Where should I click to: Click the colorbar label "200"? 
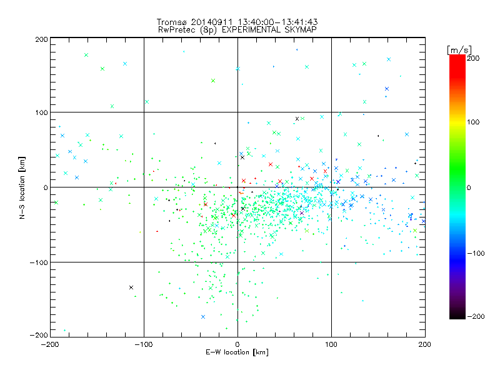[473, 58]
